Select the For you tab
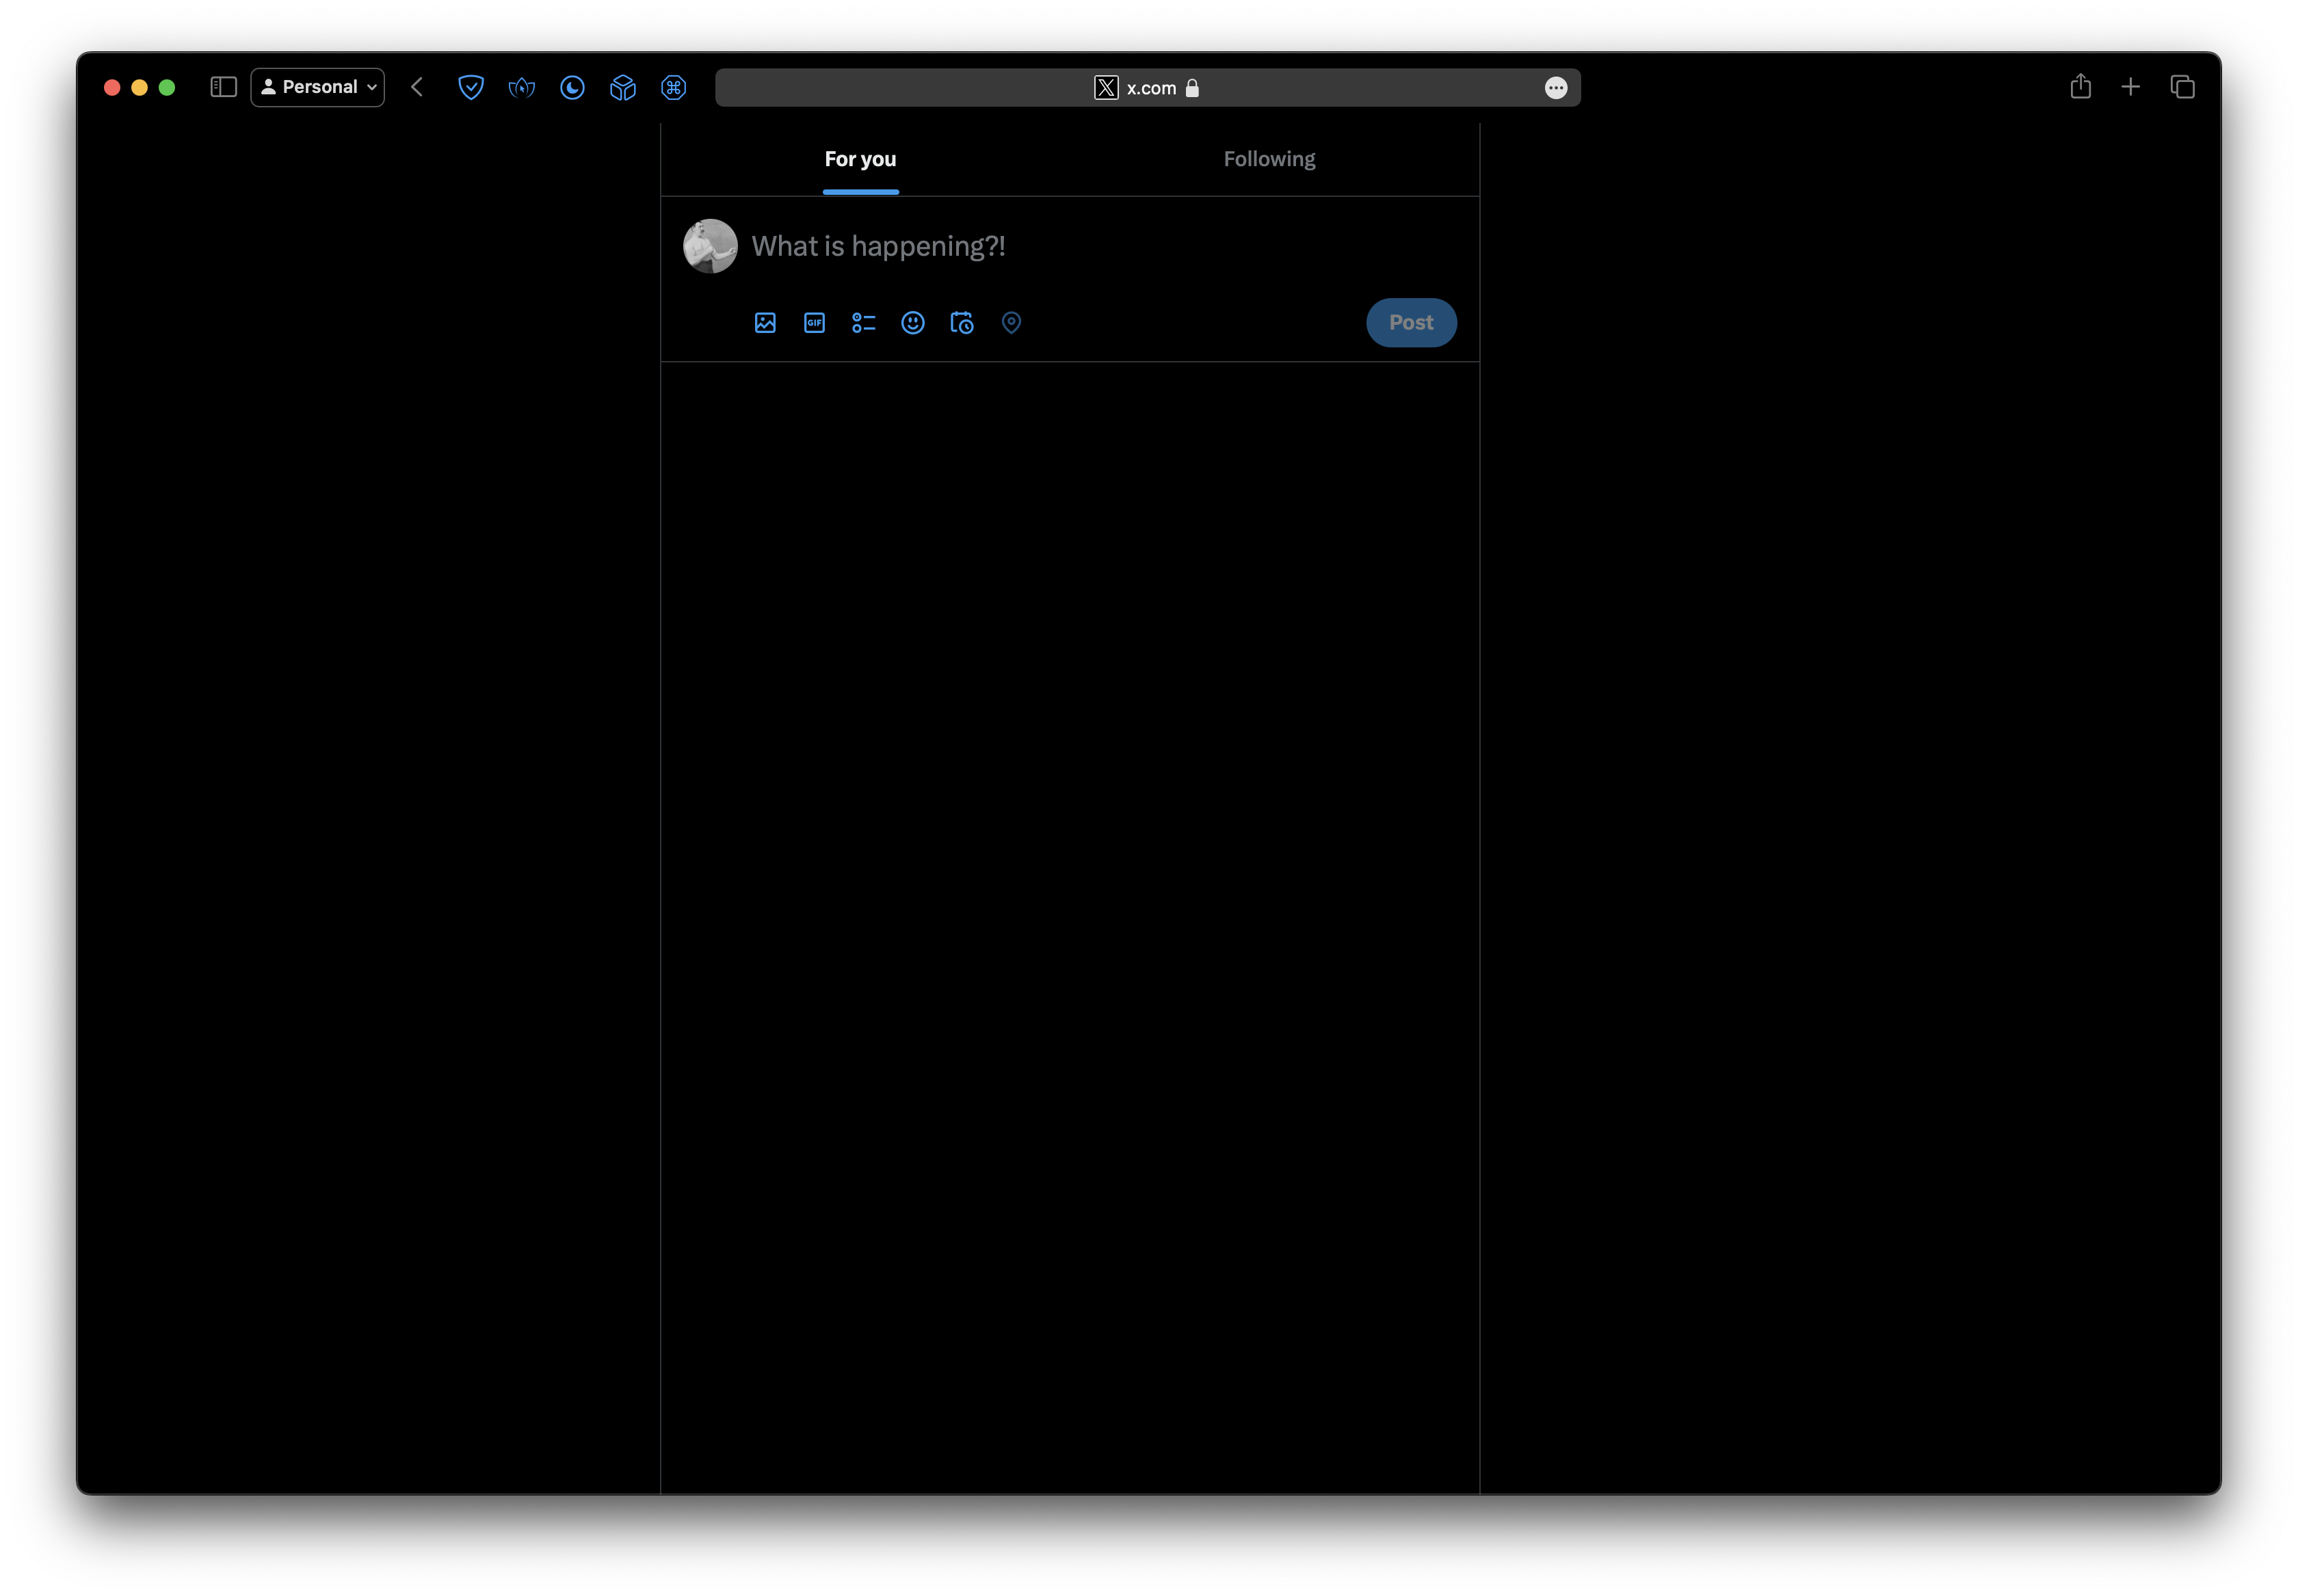 (860, 159)
